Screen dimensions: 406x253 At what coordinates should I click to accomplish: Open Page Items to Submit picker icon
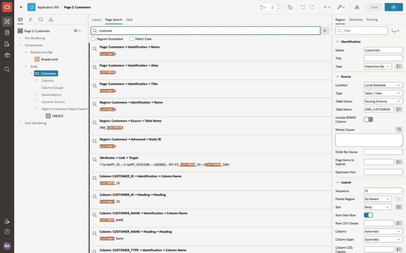coord(399,162)
